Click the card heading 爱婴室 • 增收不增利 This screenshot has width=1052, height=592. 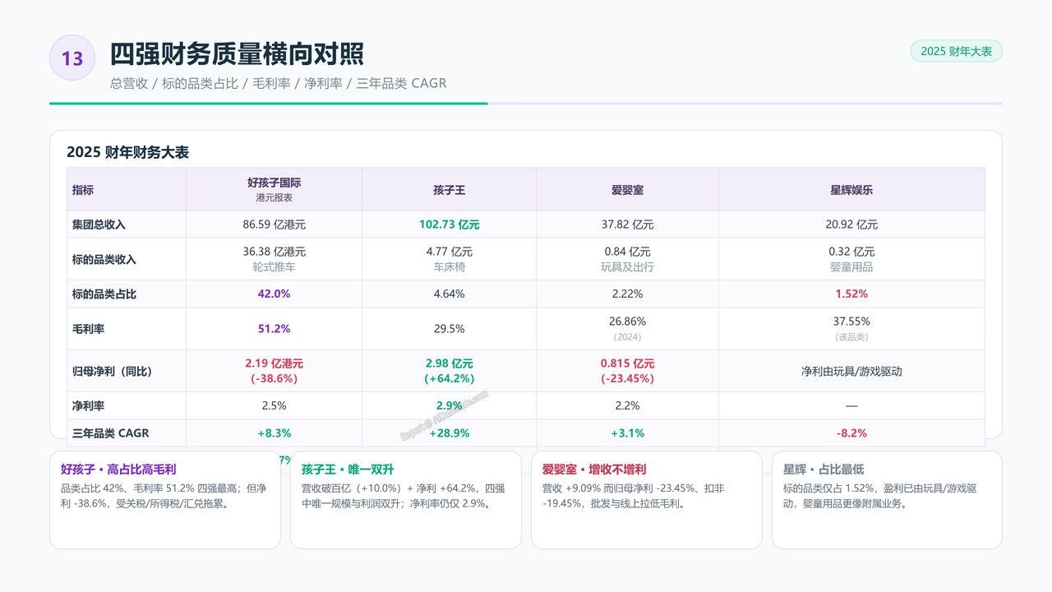click(594, 469)
